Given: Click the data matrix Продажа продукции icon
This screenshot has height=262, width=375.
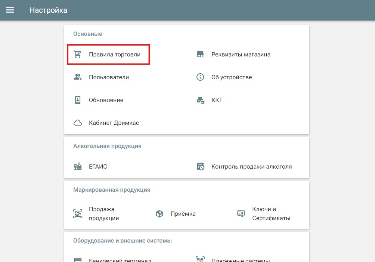Looking at the screenshot, I should pyautogui.click(x=78, y=214).
